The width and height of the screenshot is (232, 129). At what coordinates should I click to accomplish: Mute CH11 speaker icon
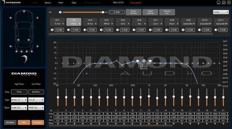click(x=216, y=30)
